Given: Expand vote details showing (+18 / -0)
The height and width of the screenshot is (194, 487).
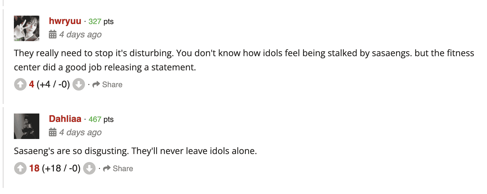Looking at the screenshot, I should tap(61, 168).
